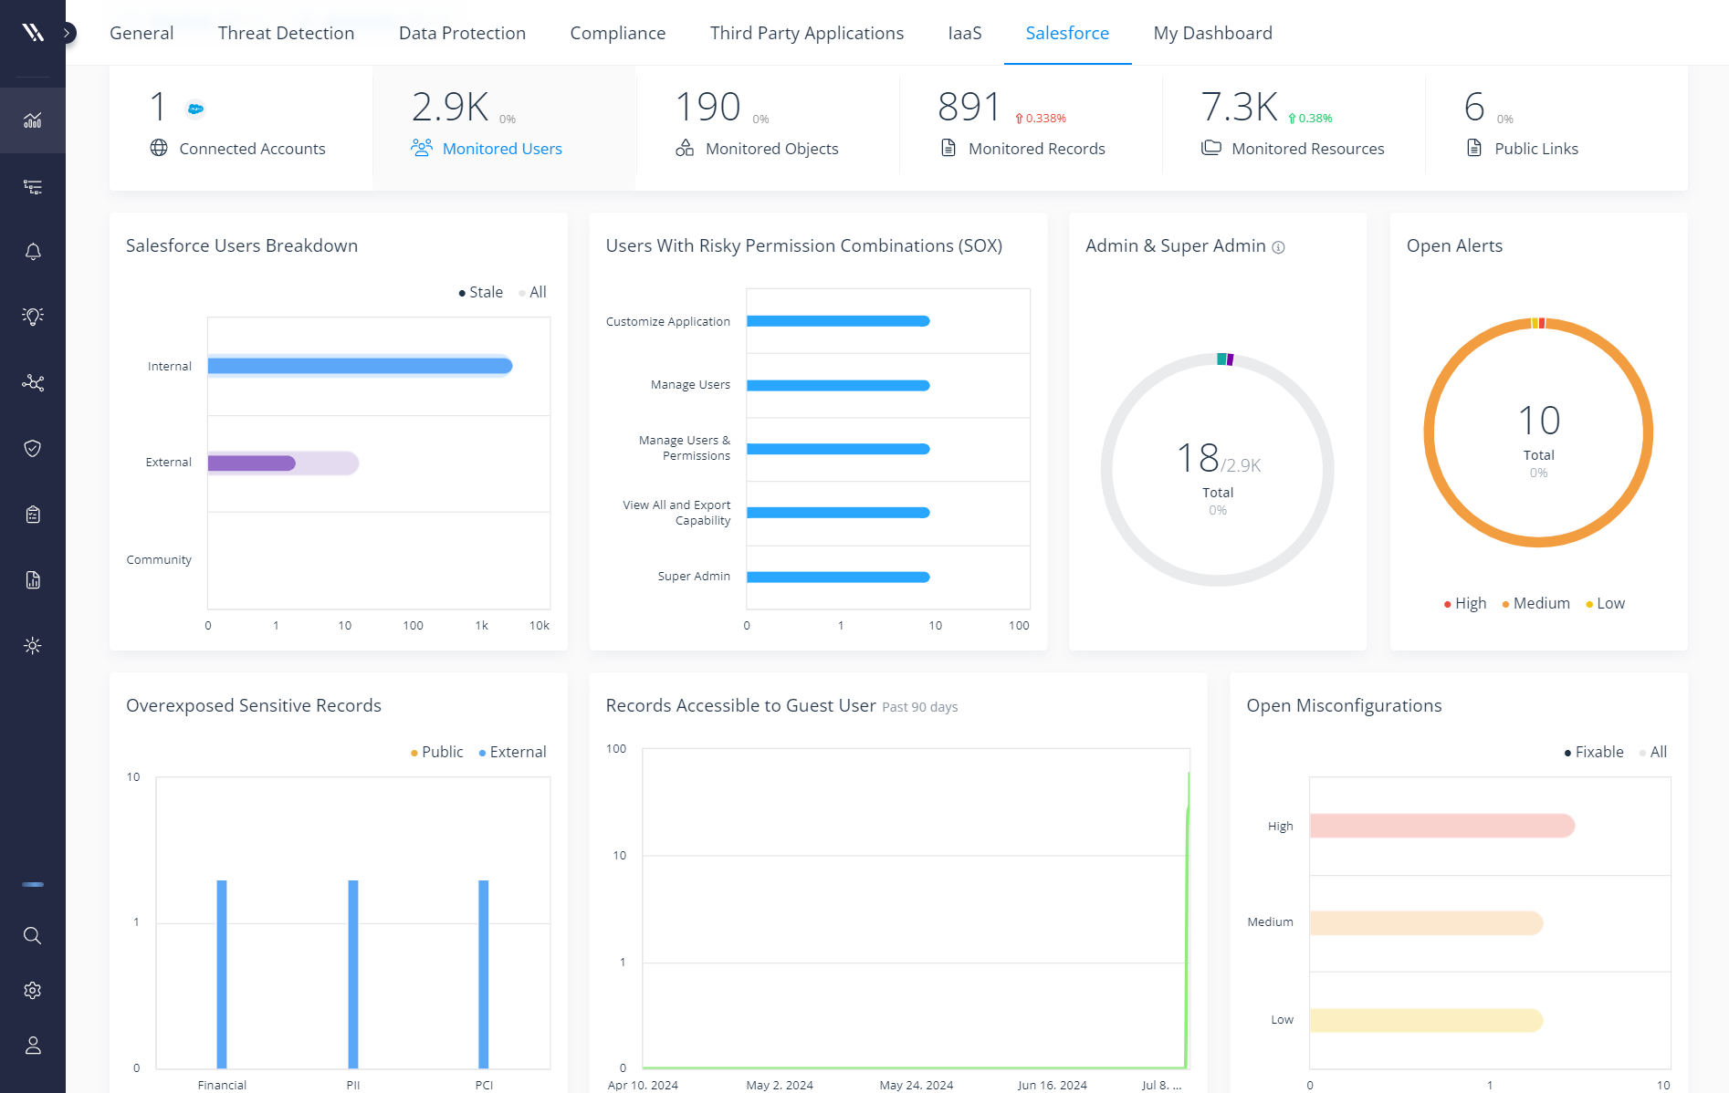Viewport: 1729px width, 1093px height.
Task: Click the Super Admin permission bar
Action: [x=838, y=577]
